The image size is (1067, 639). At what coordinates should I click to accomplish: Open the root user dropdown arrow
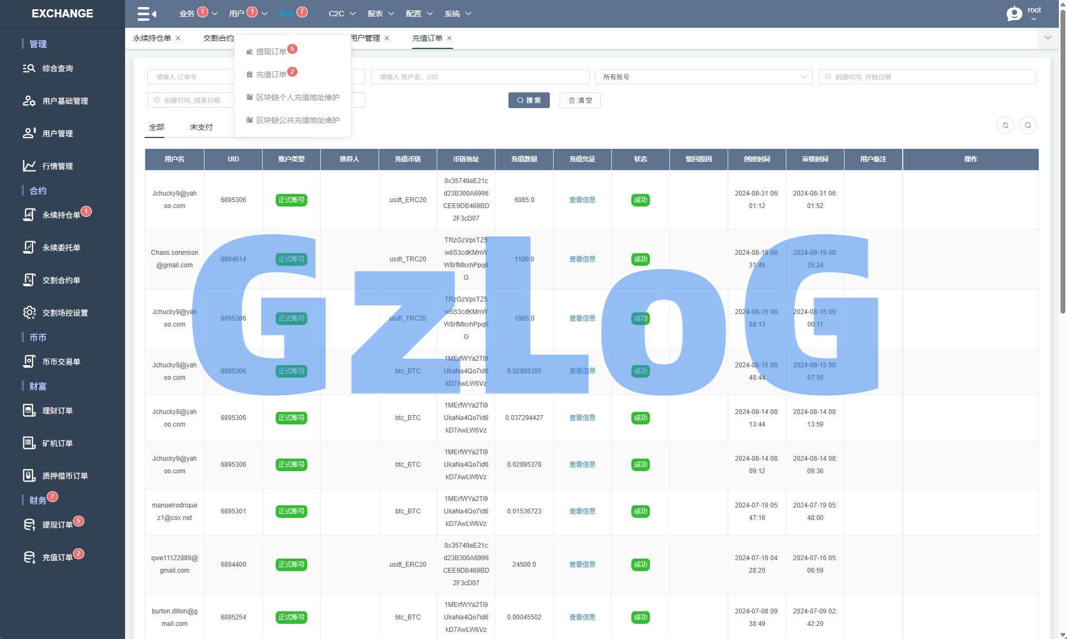1034,19
